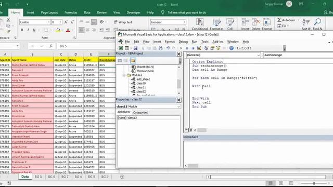Click the Decrease Font Size icon
Screen dimensions: 333x187
(x=72, y=22)
